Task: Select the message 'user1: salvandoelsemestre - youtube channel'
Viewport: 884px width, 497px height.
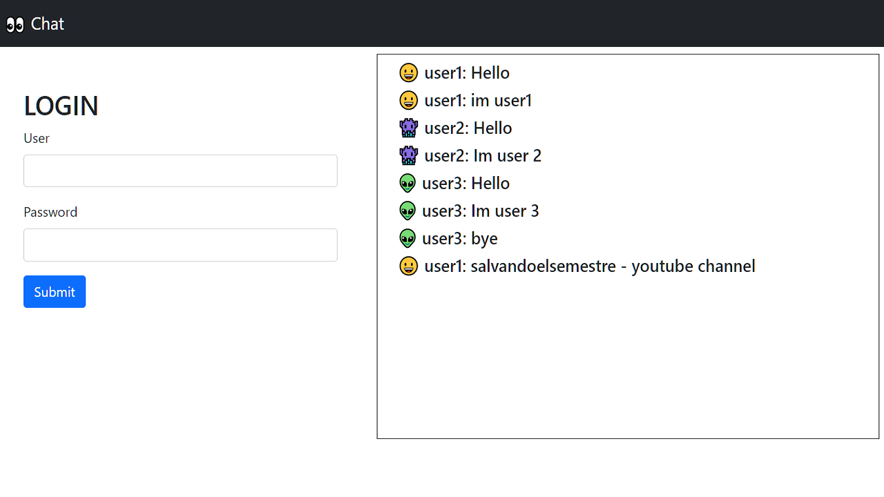Action: (590, 266)
